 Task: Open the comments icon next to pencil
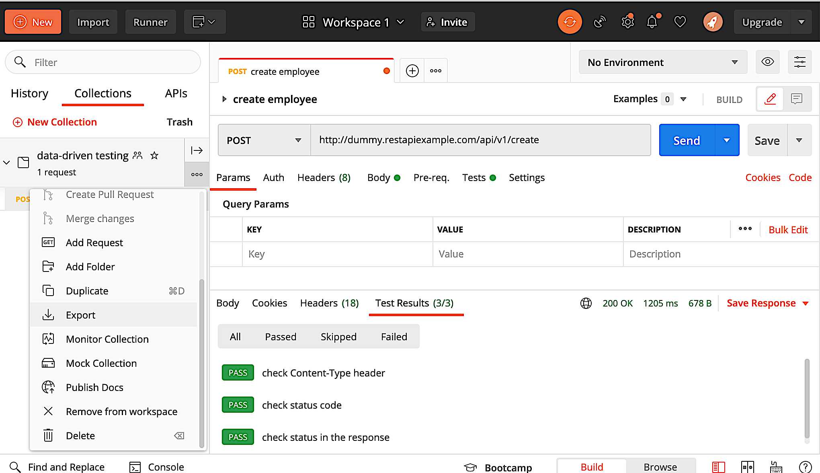click(x=796, y=99)
